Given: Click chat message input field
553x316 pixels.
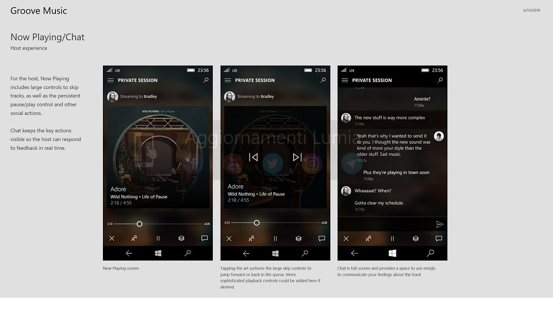Looking at the screenshot, I should pyautogui.click(x=386, y=224).
